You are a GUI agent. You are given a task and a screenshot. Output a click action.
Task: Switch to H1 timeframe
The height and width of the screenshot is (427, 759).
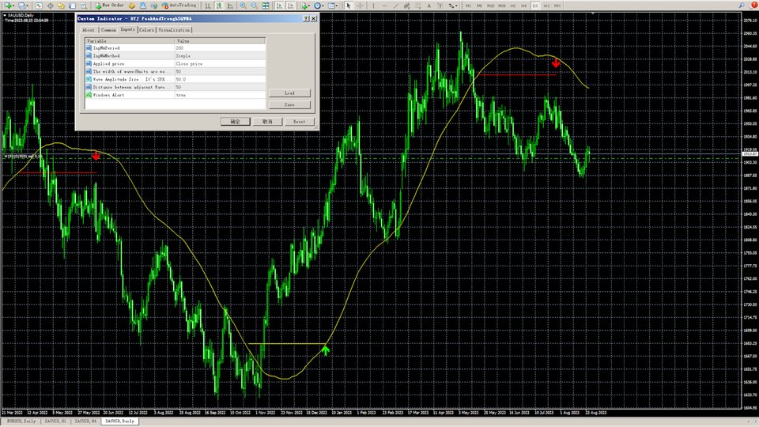(513, 6)
